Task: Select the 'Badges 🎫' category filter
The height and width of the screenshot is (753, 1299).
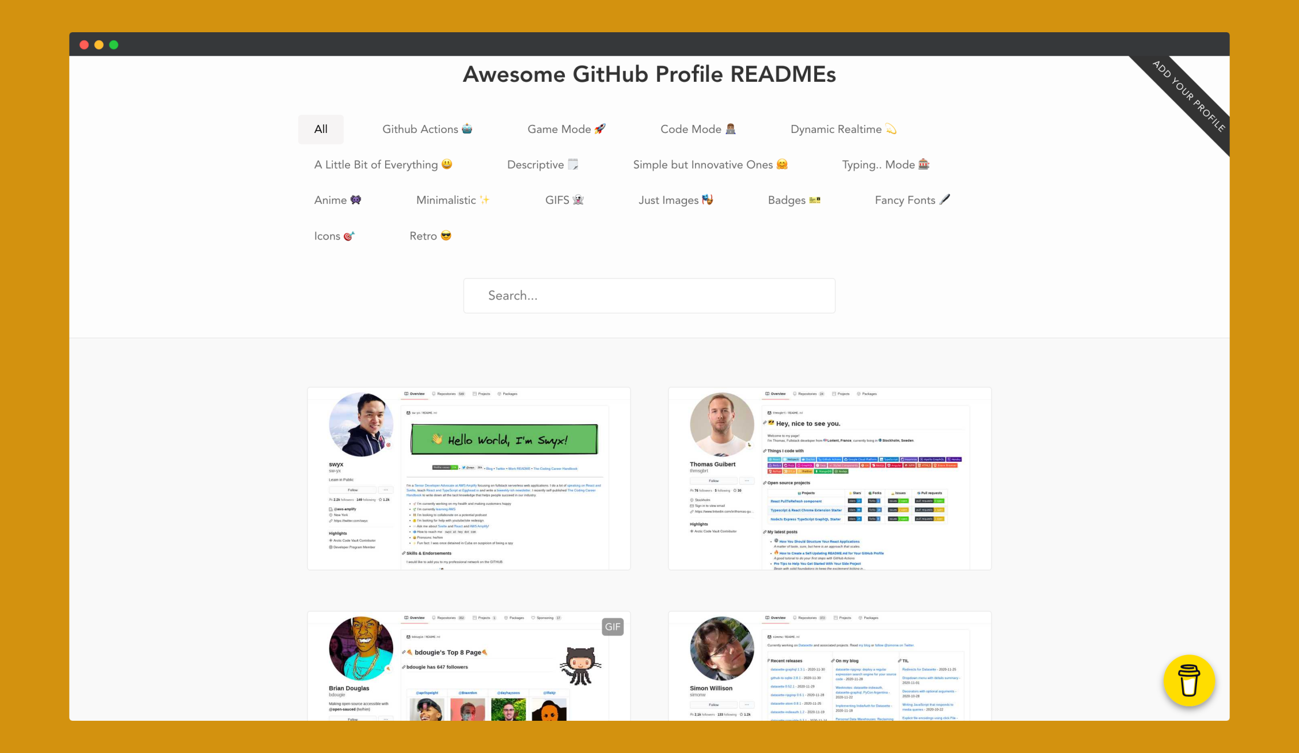Action: pyautogui.click(x=792, y=200)
